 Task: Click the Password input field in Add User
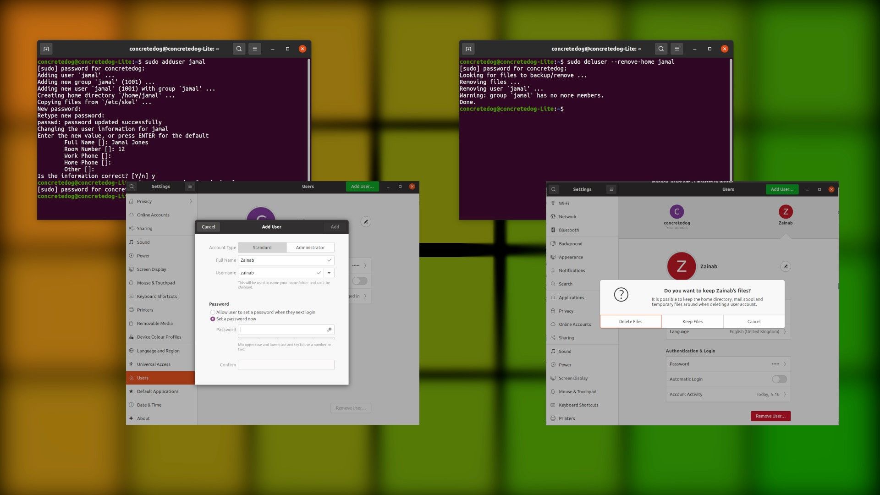pos(285,330)
